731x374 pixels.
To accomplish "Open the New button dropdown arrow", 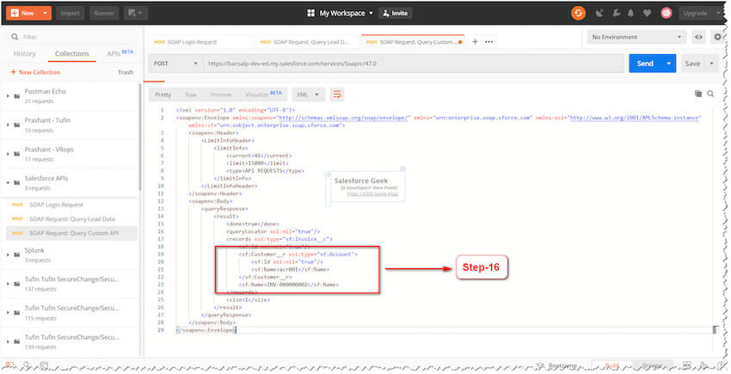I will (45, 13).
